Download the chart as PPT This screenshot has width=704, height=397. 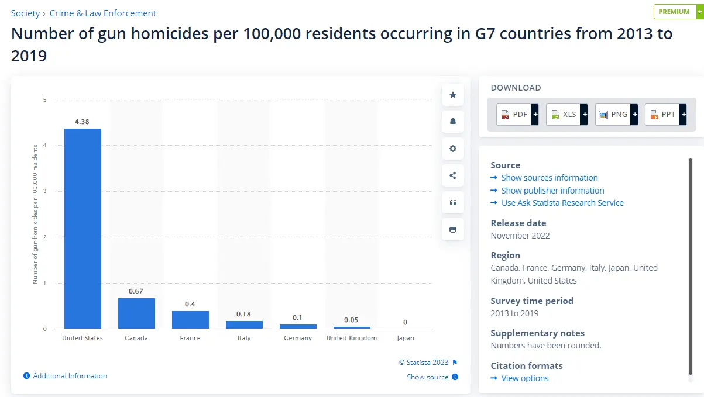665,115
